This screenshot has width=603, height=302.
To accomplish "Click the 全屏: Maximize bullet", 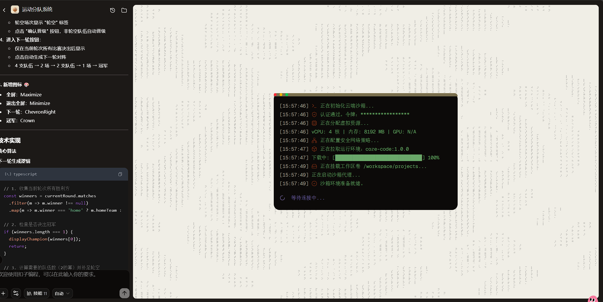I will coord(24,95).
